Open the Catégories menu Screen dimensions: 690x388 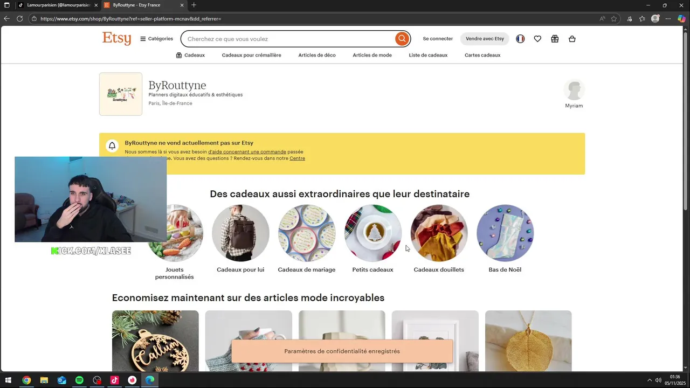pyautogui.click(x=157, y=39)
